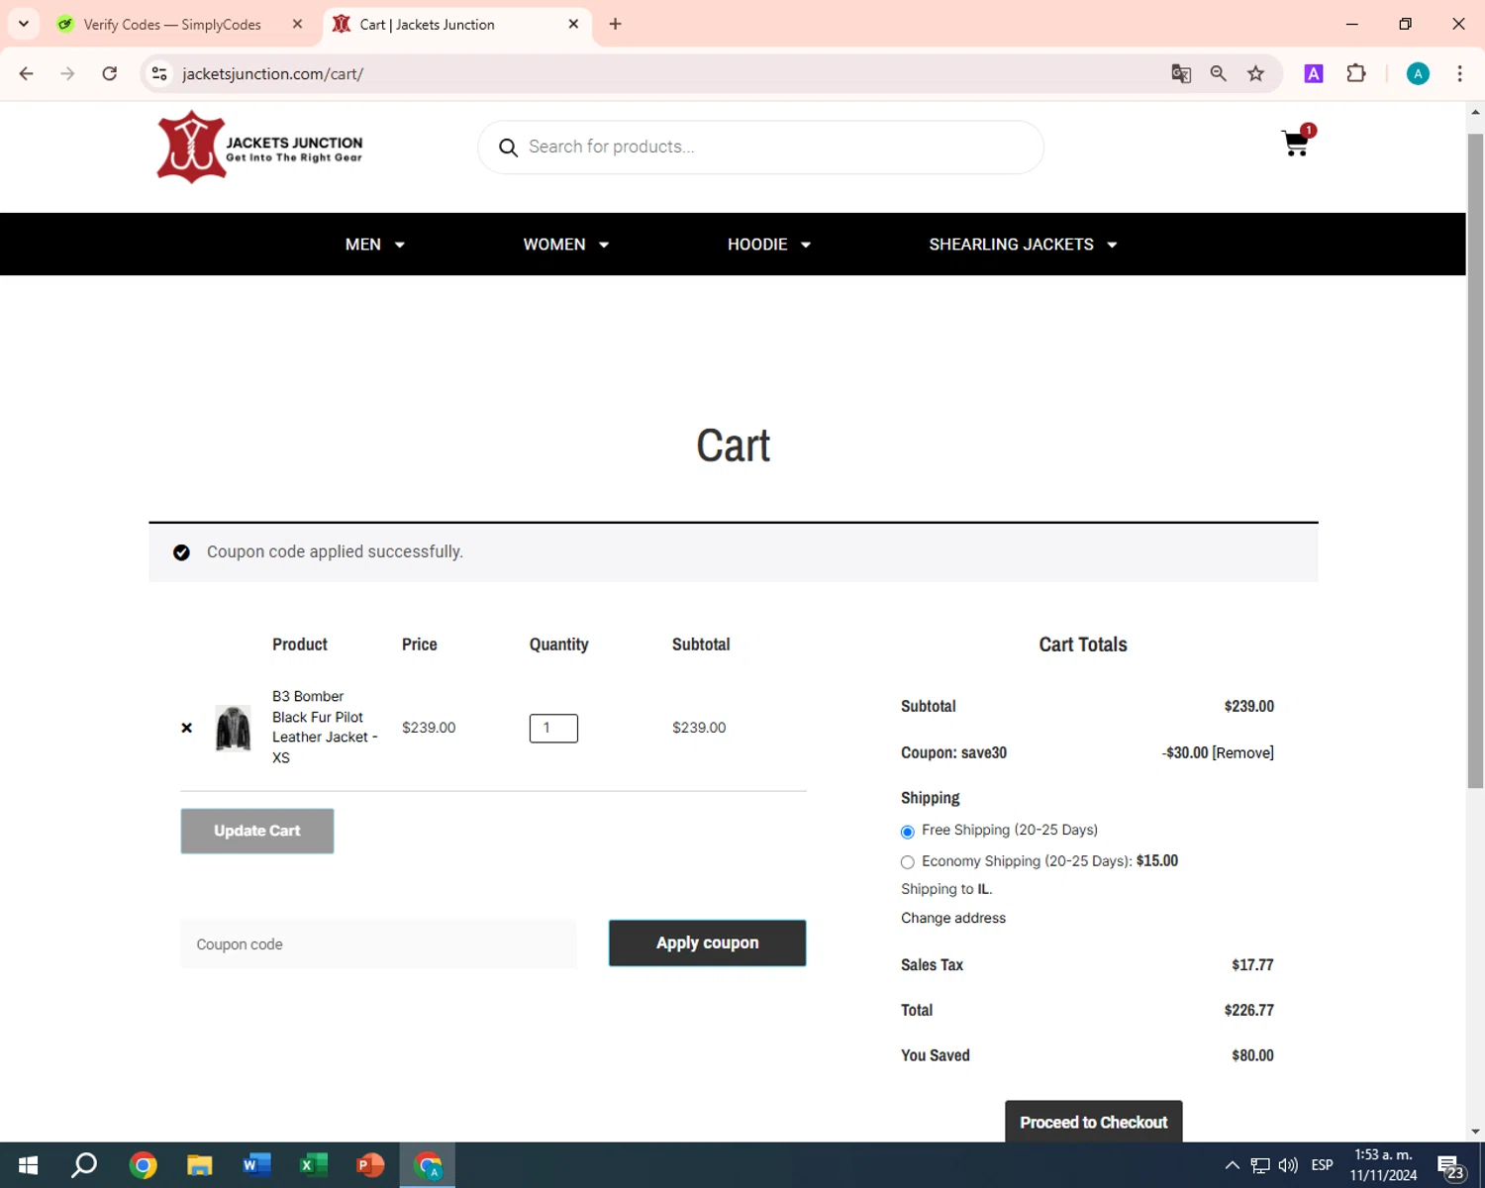The width and height of the screenshot is (1485, 1188).
Task: Click the Coupon code input field
Action: click(x=378, y=944)
